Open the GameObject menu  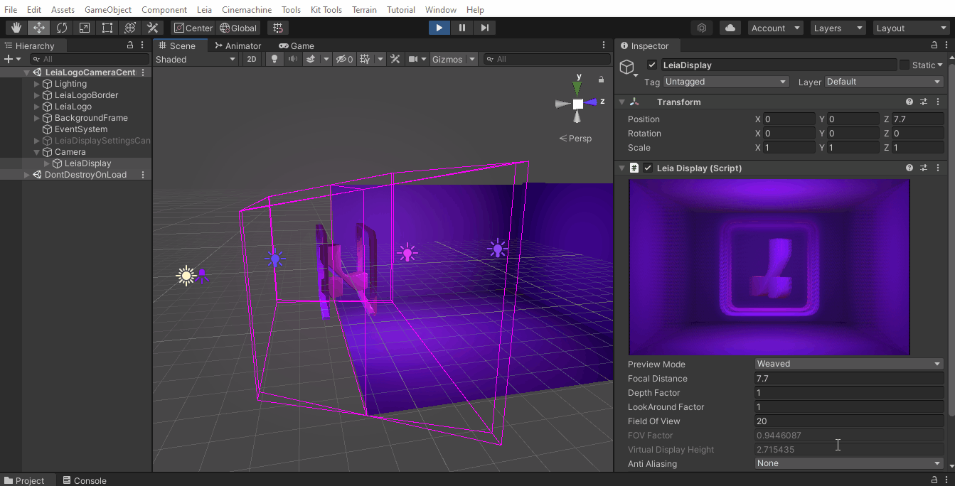tap(108, 10)
